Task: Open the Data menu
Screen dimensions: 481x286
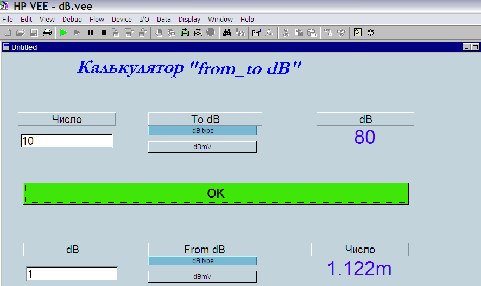Action: click(x=164, y=20)
